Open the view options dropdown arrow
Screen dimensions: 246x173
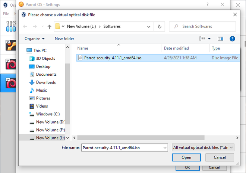209,39
